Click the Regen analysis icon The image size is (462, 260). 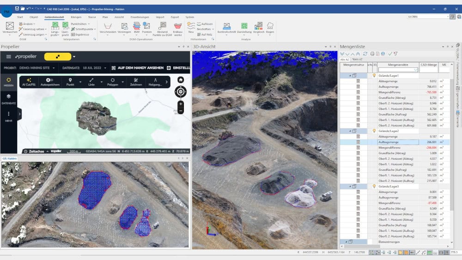(x=270, y=26)
